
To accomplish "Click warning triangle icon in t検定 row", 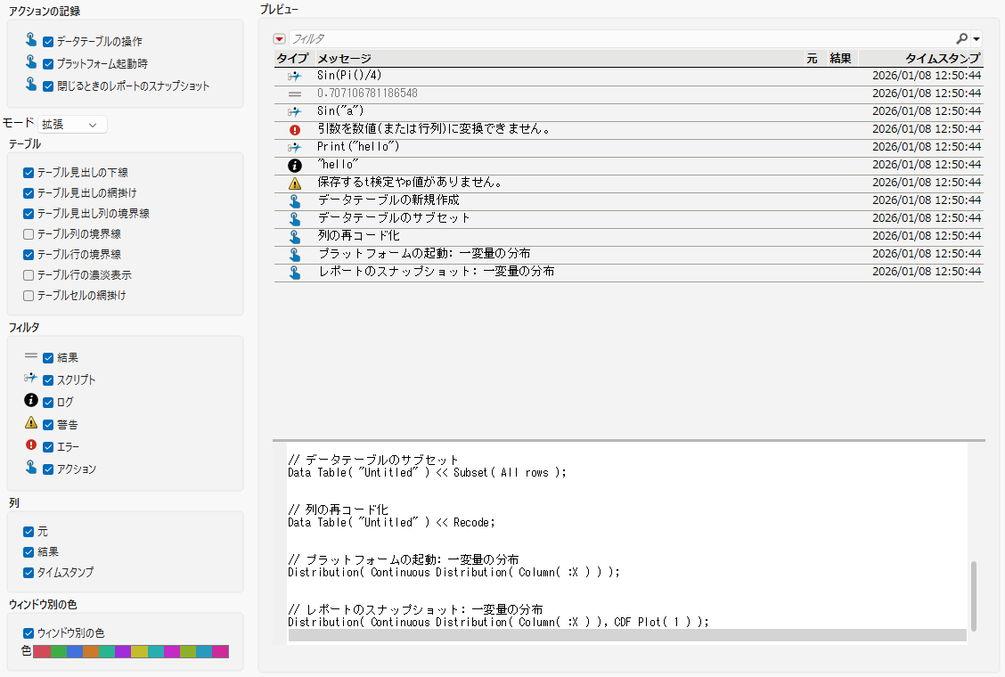I will pos(294,184).
